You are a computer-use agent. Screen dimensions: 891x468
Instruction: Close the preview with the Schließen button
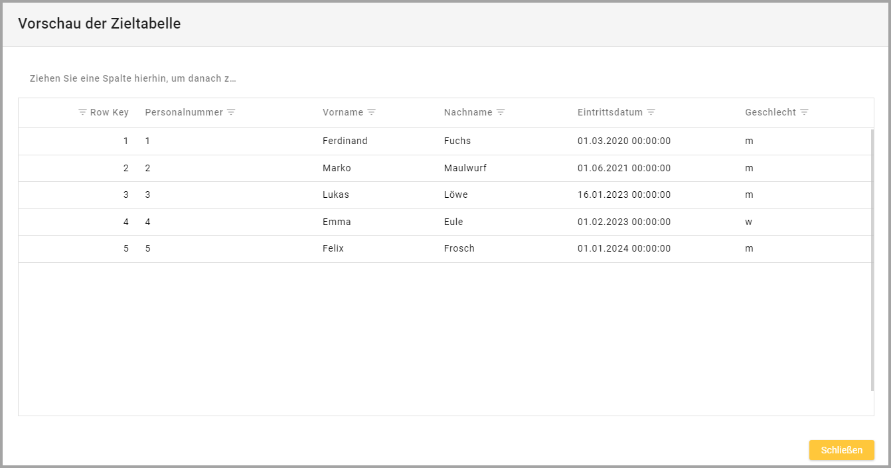[x=841, y=450]
